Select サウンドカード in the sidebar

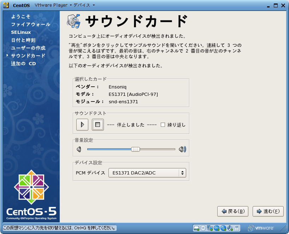click(28, 56)
